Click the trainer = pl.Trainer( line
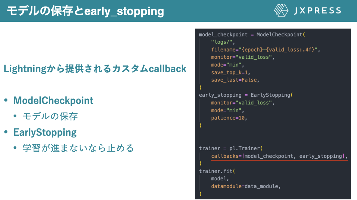The width and height of the screenshot is (357, 200). point(231,148)
